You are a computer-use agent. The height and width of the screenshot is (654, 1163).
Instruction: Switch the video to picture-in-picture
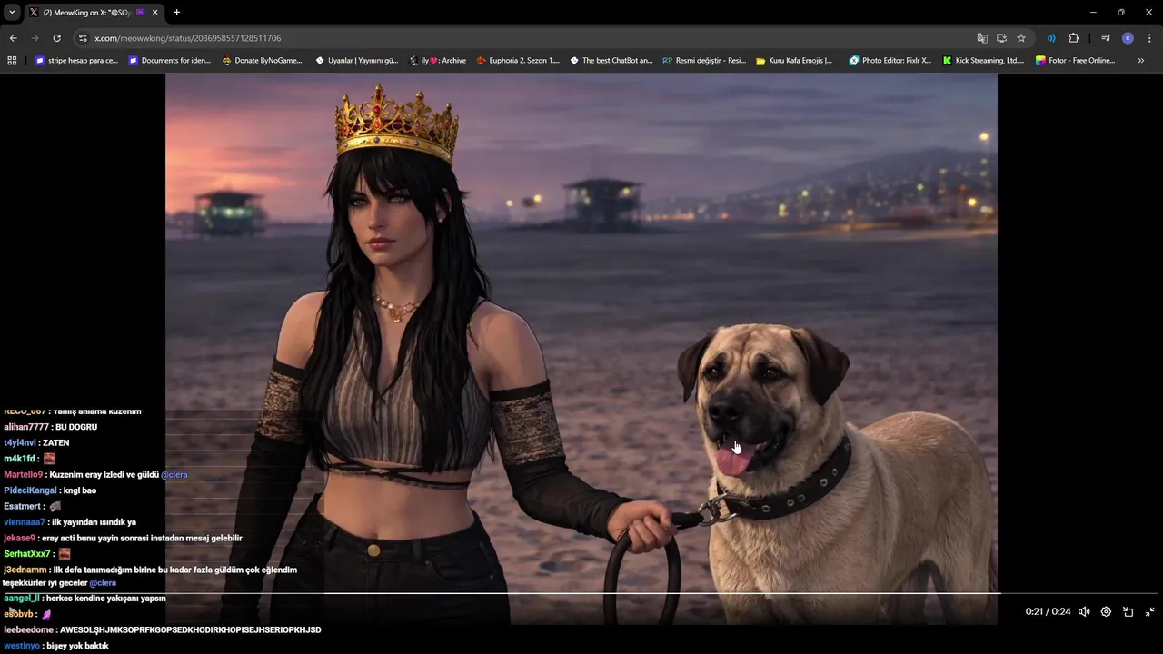point(1128,612)
